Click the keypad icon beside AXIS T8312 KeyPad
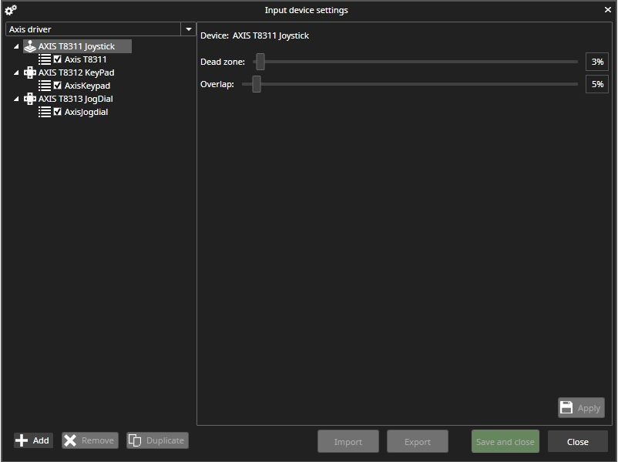This screenshot has width=618, height=462. pyautogui.click(x=30, y=73)
